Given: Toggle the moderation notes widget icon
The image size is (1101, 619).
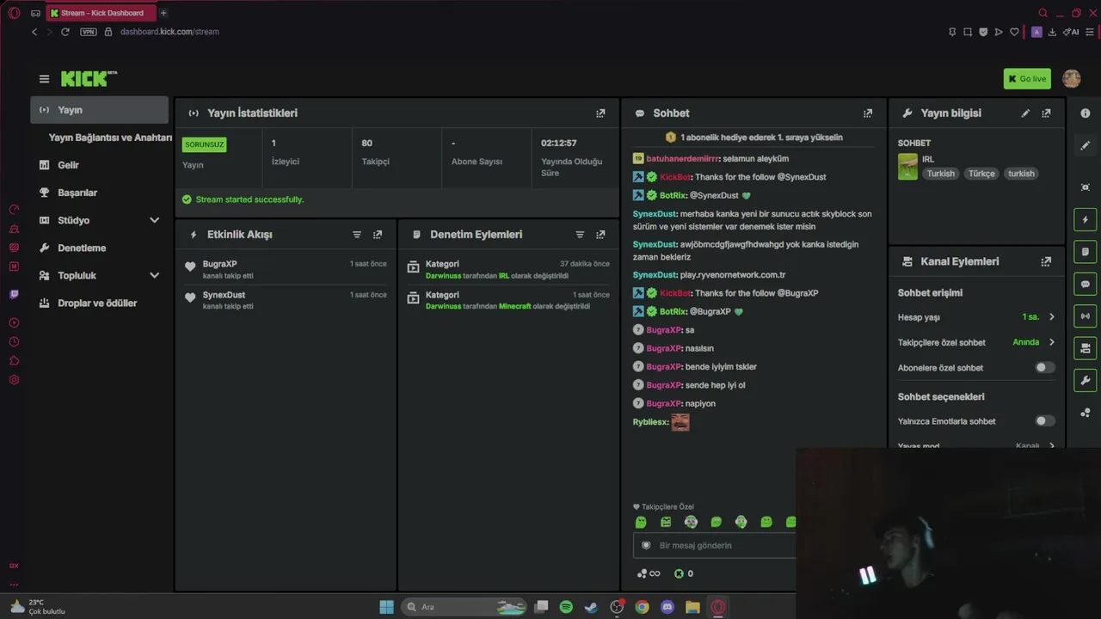Looking at the screenshot, I should pos(1086,252).
